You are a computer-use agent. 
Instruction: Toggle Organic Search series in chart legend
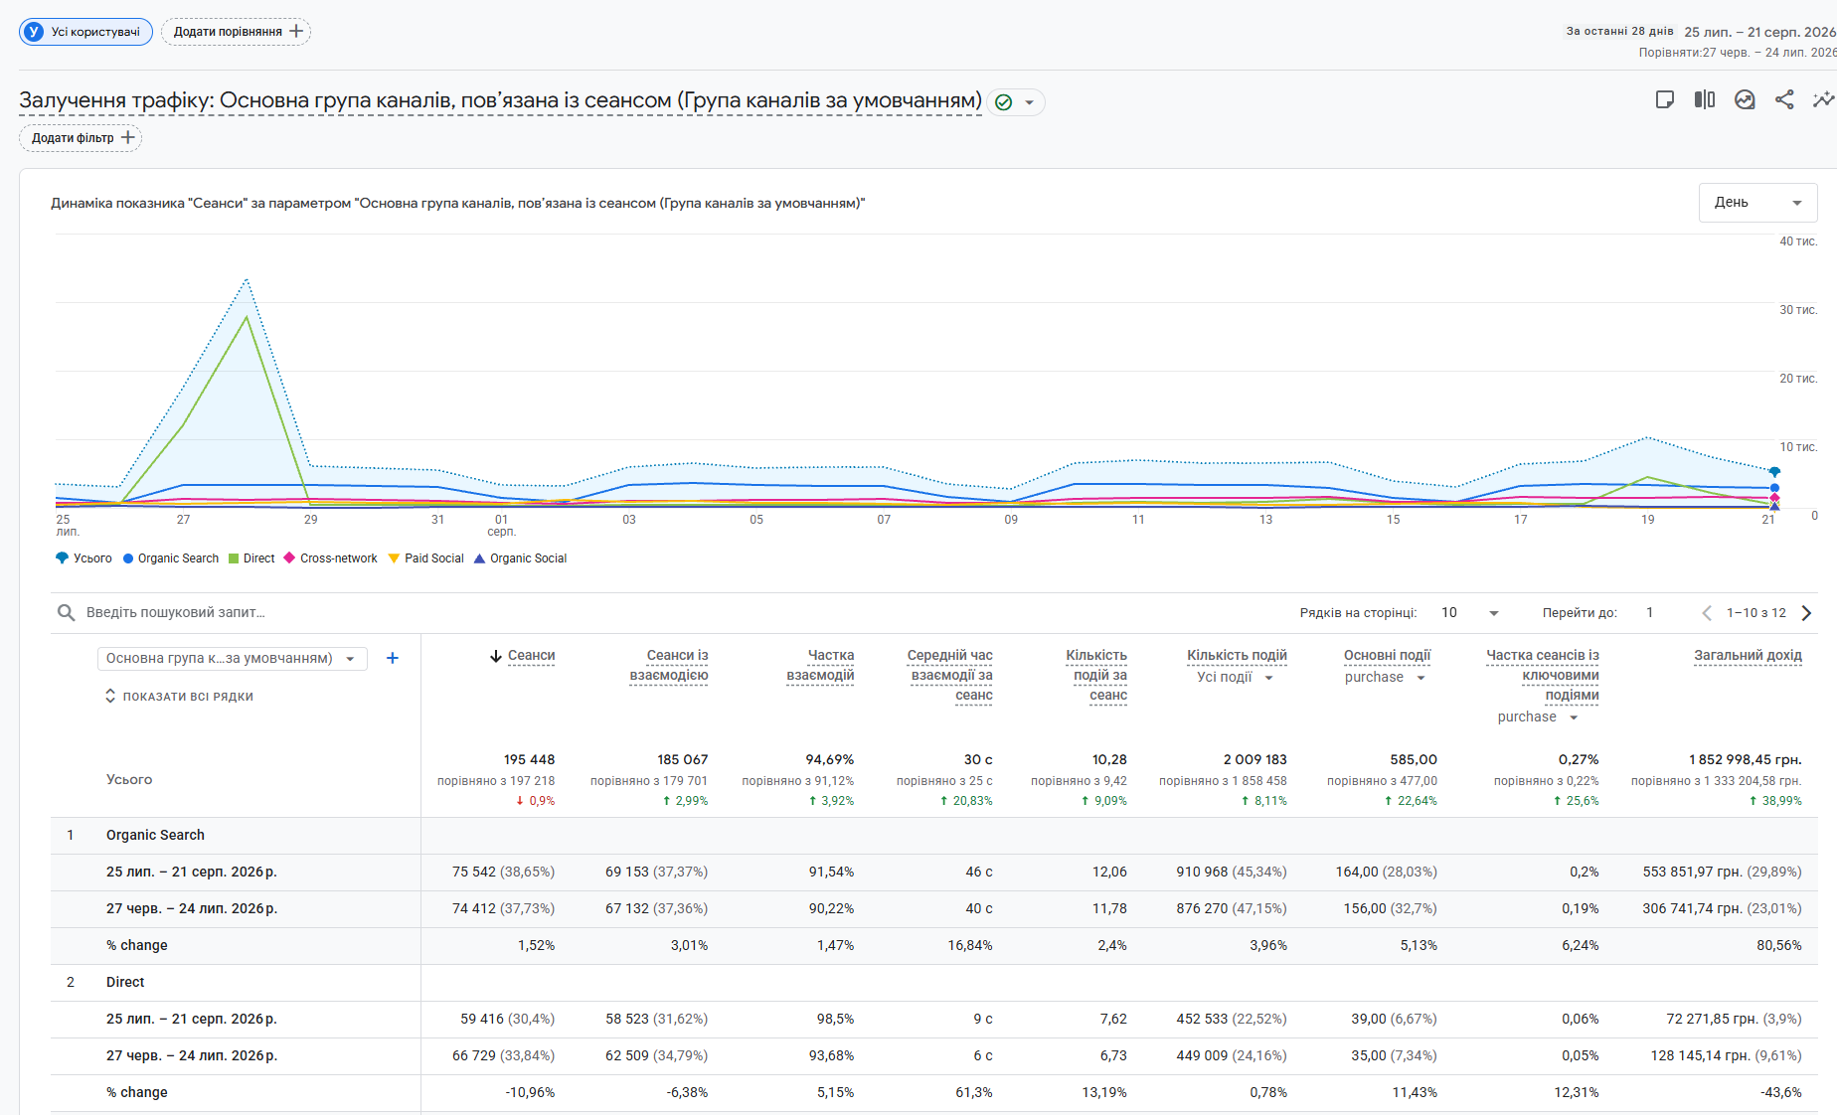click(170, 558)
